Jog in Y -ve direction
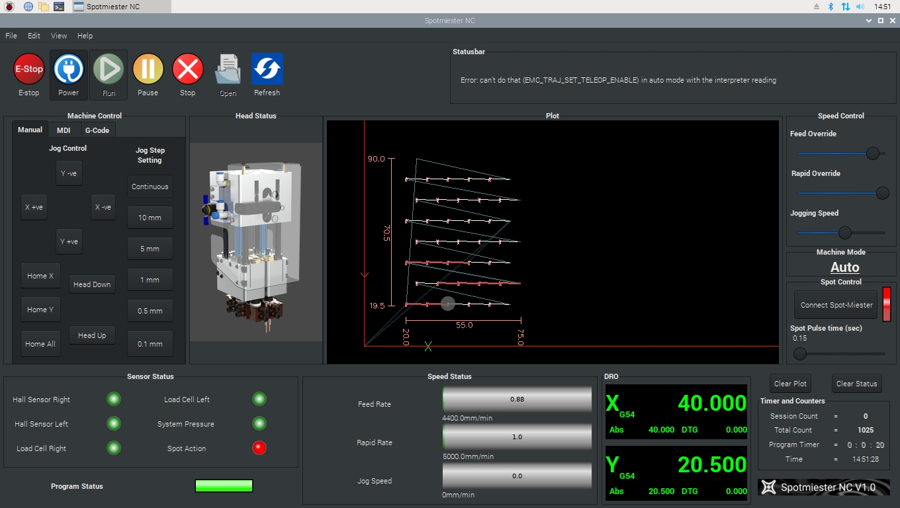900x508 pixels. pyautogui.click(x=69, y=173)
